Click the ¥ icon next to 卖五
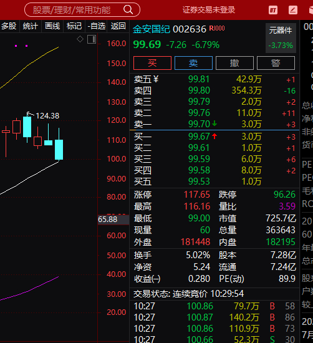Image resolution: width=313 pixels, height=343 pixels. tap(156, 79)
